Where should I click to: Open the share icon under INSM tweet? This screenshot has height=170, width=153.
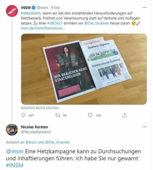click(x=124, y=115)
